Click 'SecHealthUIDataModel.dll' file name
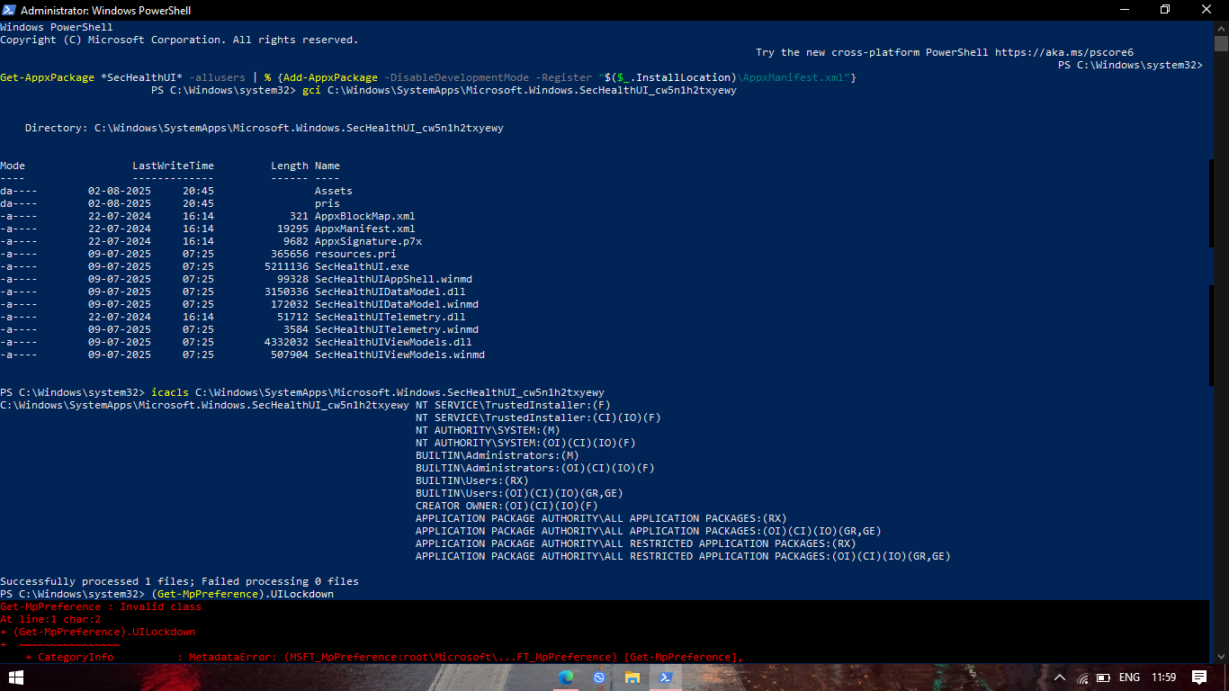The image size is (1229, 691). (390, 292)
